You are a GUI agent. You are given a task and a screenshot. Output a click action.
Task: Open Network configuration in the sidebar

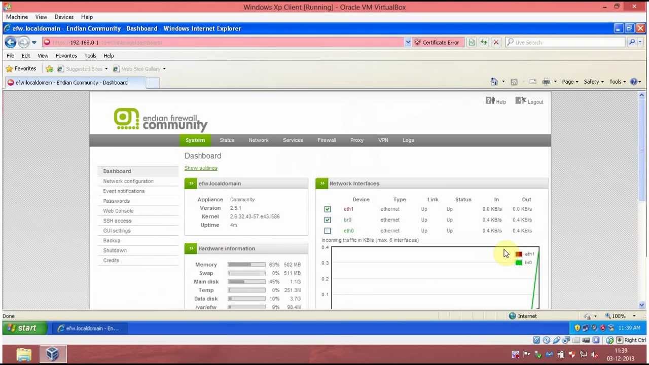click(x=128, y=181)
